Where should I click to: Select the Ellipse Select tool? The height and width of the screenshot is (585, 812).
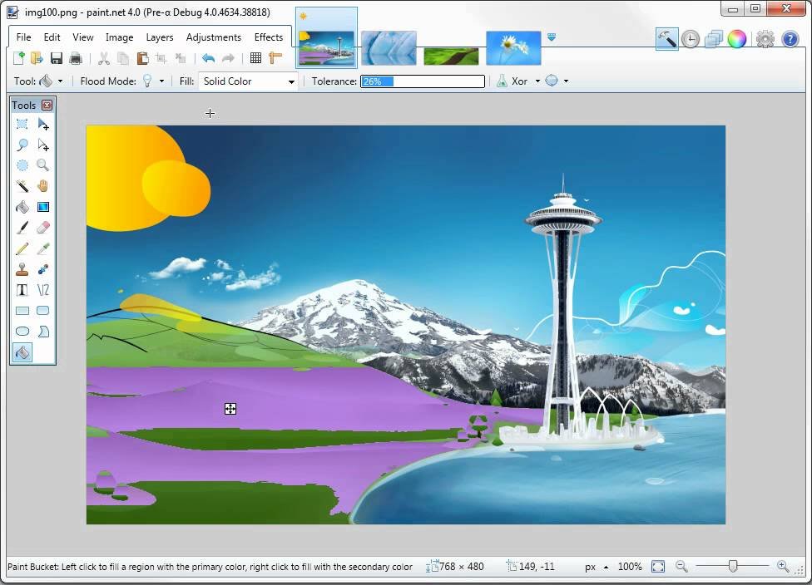click(22, 165)
